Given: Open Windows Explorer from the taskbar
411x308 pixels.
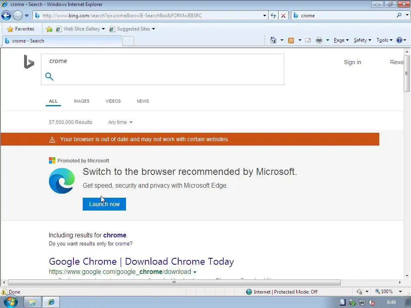Looking at the screenshot, I should coord(32,302).
